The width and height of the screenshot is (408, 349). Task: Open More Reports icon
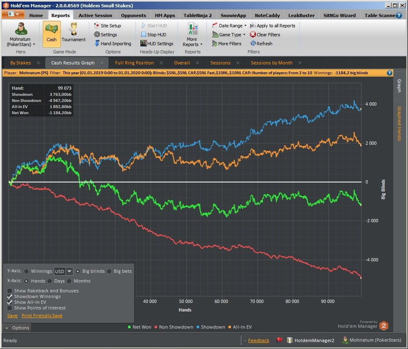tap(193, 29)
